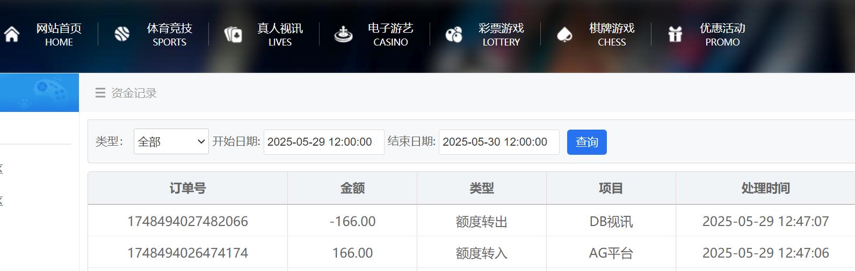Screen dimensions: 855x271
Task: Open the 类型 dropdown showing 全部
Action: pos(171,142)
